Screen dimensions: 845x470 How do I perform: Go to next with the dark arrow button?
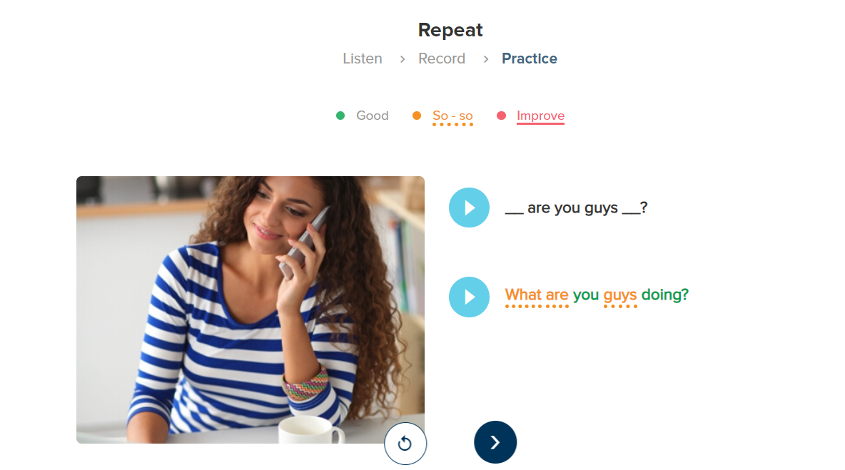pyautogui.click(x=495, y=442)
